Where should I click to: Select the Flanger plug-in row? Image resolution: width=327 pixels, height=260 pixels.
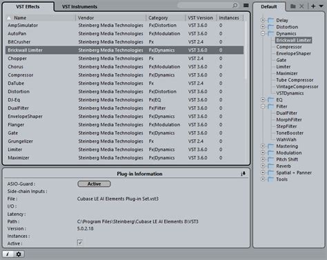click(x=124, y=125)
